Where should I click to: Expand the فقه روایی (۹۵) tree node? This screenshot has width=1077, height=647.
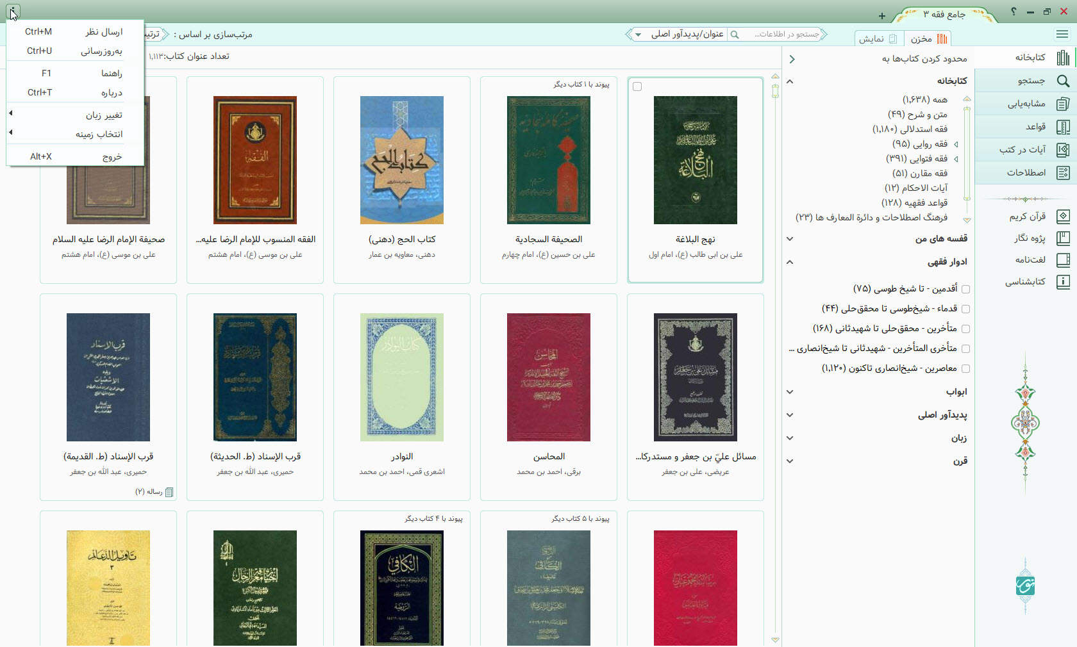pyautogui.click(x=956, y=144)
